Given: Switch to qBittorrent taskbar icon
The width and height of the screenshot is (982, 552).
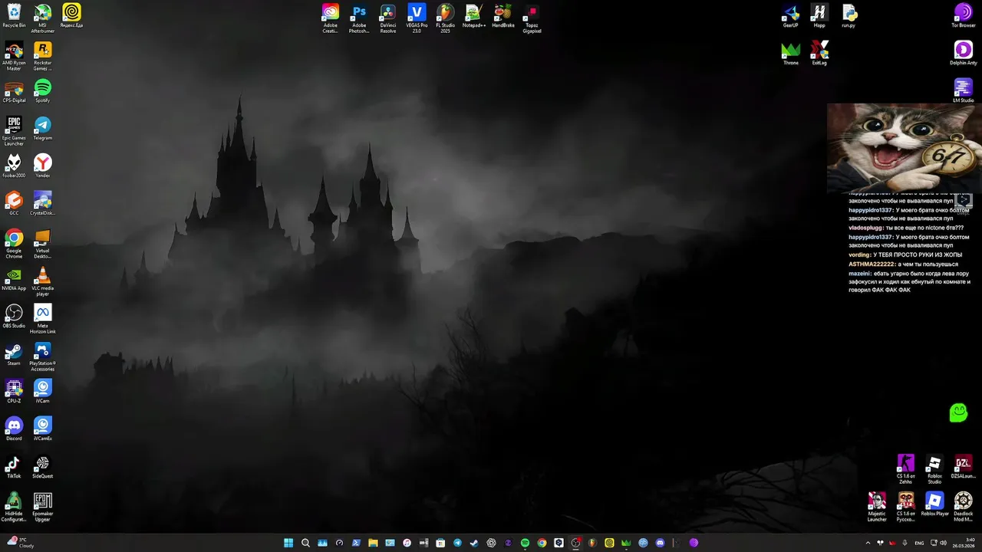Looking at the screenshot, I should (x=643, y=543).
